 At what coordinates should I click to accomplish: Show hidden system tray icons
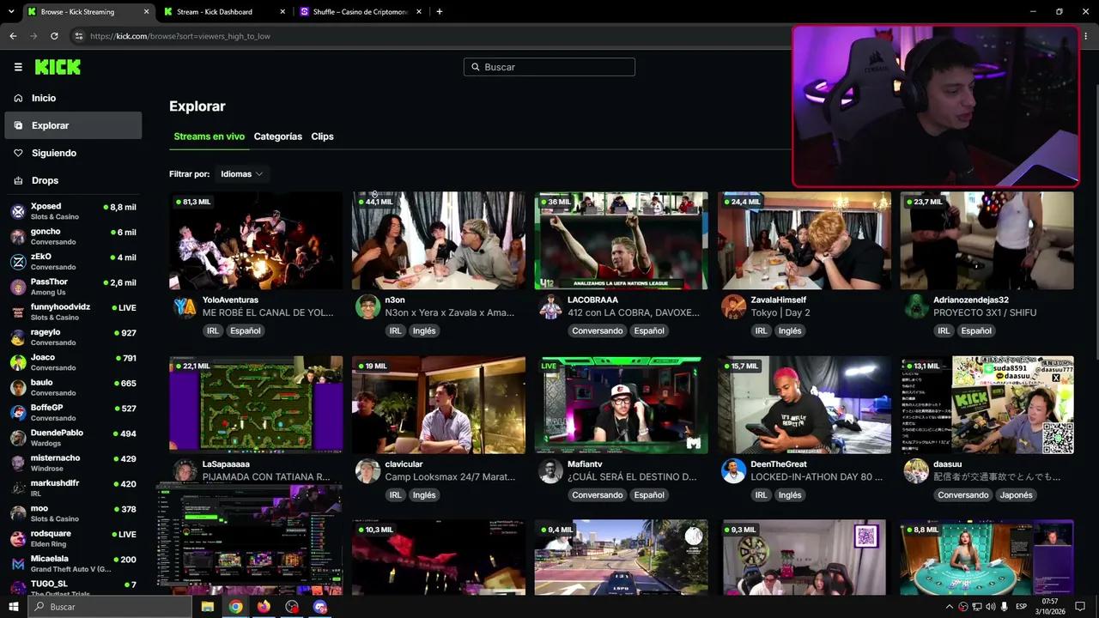[x=949, y=607]
